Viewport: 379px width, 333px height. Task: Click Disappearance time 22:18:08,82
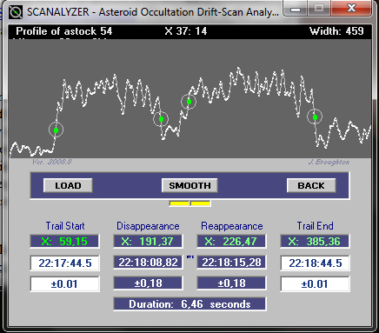click(x=148, y=263)
